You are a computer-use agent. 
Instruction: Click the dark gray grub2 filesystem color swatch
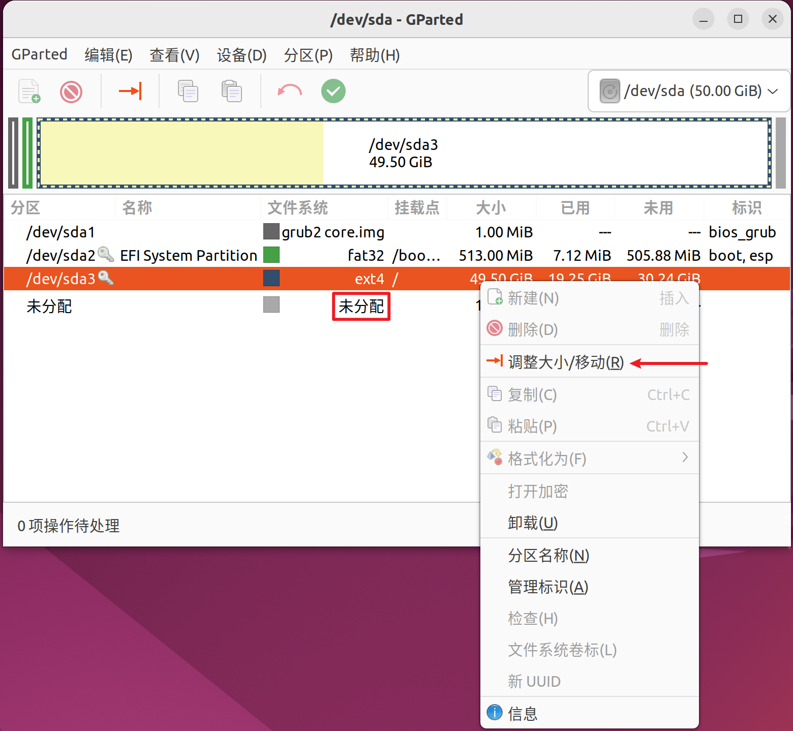(x=271, y=232)
